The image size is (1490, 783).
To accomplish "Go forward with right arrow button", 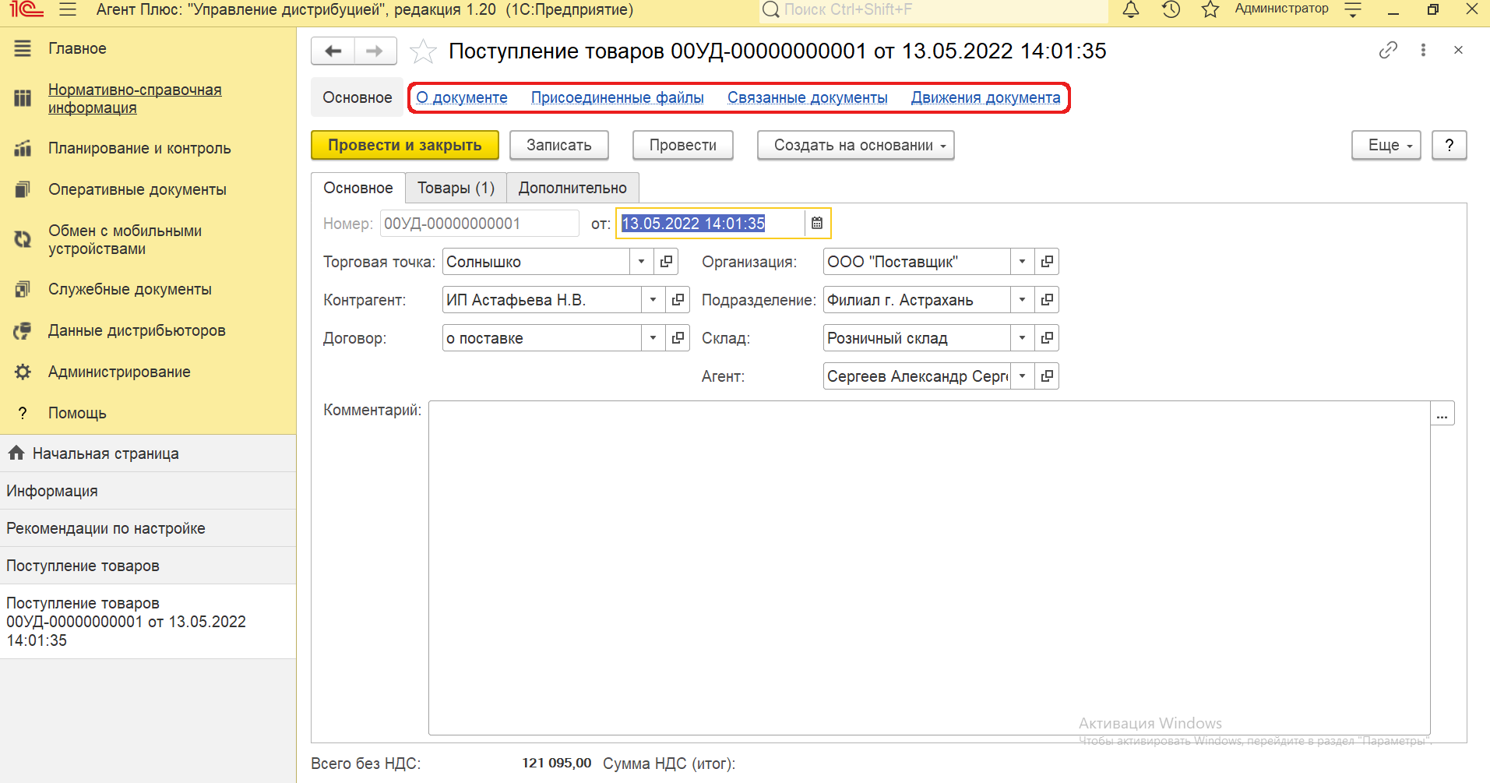I will [375, 51].
